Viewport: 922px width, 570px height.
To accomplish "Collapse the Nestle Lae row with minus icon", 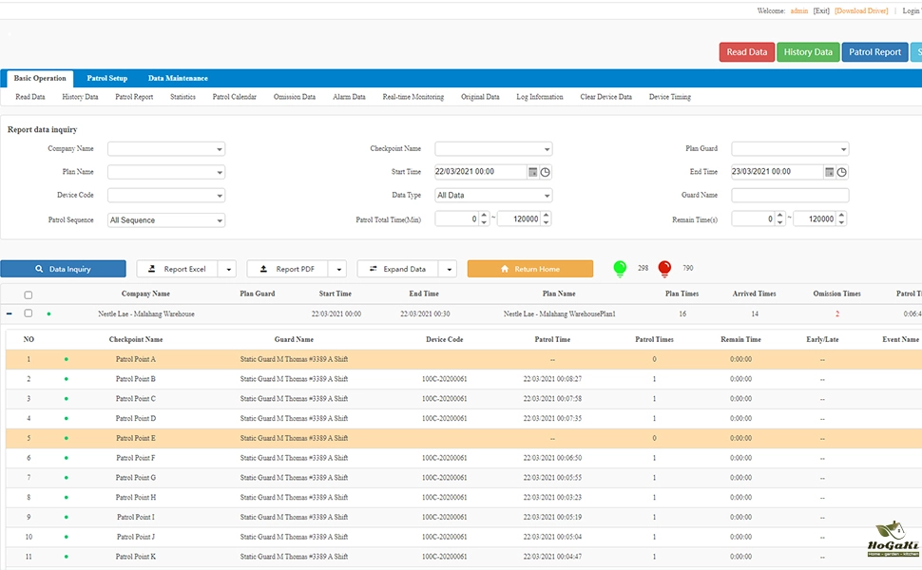I will 10,313.
